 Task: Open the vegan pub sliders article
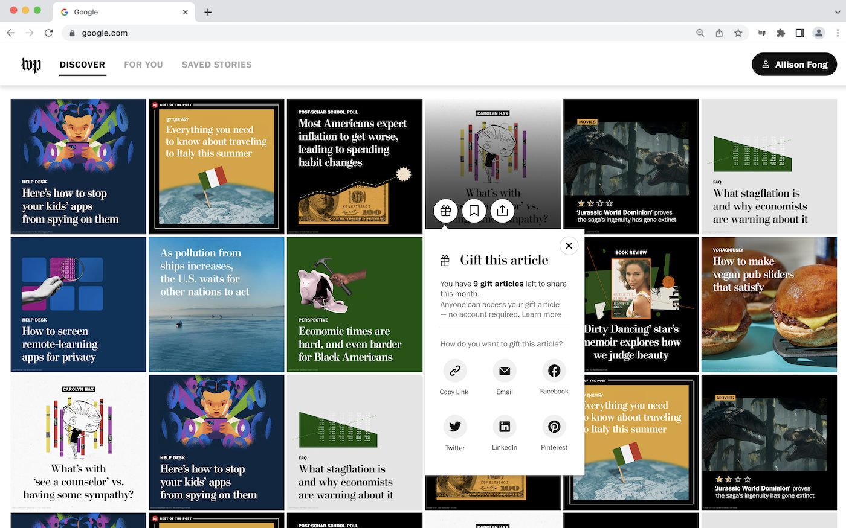coord(769,305)
